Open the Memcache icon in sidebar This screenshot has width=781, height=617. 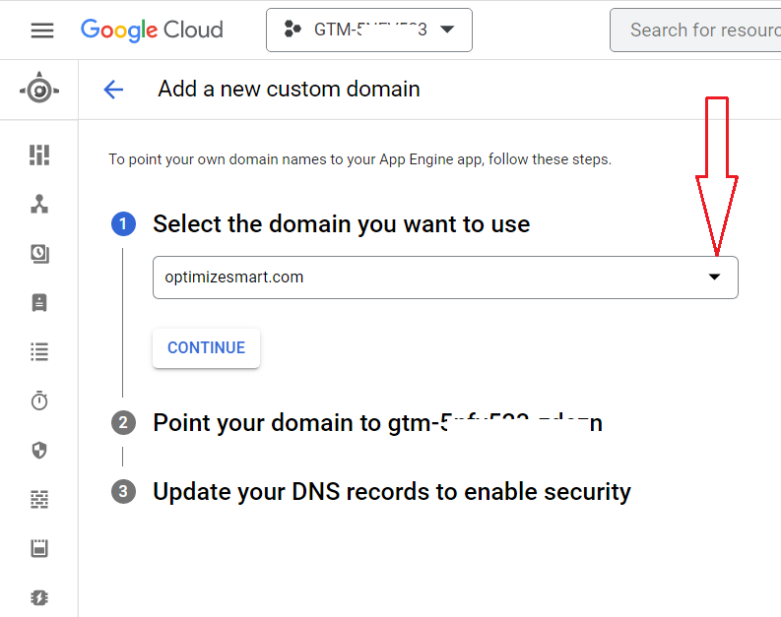[x=39, y=548]
